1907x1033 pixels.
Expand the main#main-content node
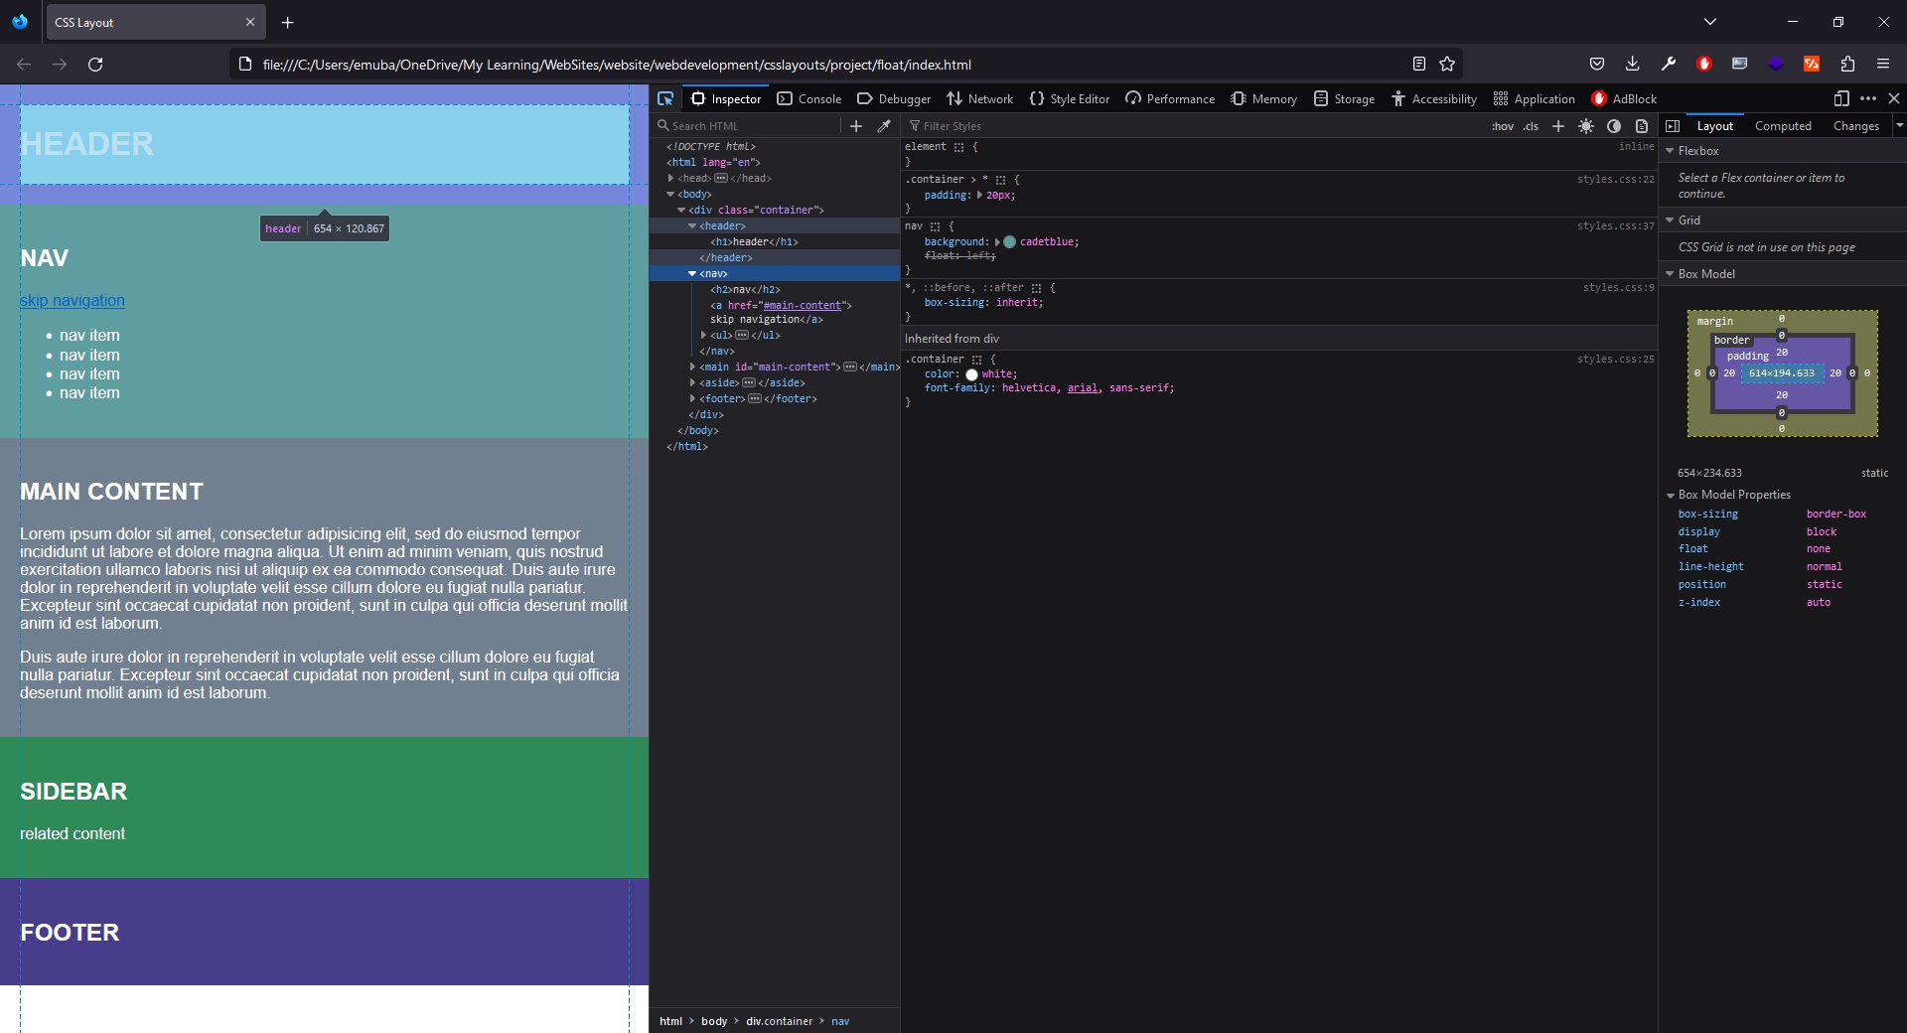click(692, 367)
